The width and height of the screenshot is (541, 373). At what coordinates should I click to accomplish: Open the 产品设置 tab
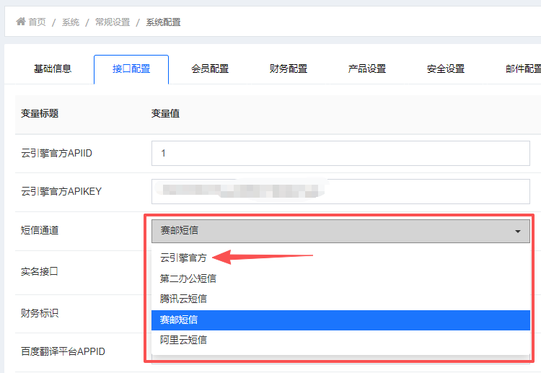pyautogui.click(x=367, y=69)
